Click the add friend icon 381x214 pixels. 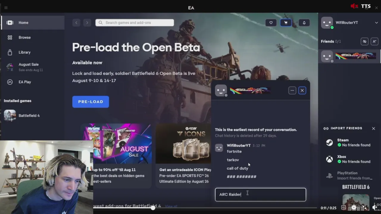[374, 41]
